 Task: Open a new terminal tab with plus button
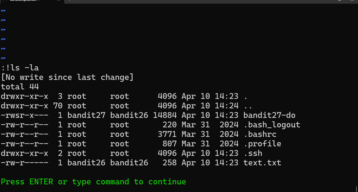[69, 1]
